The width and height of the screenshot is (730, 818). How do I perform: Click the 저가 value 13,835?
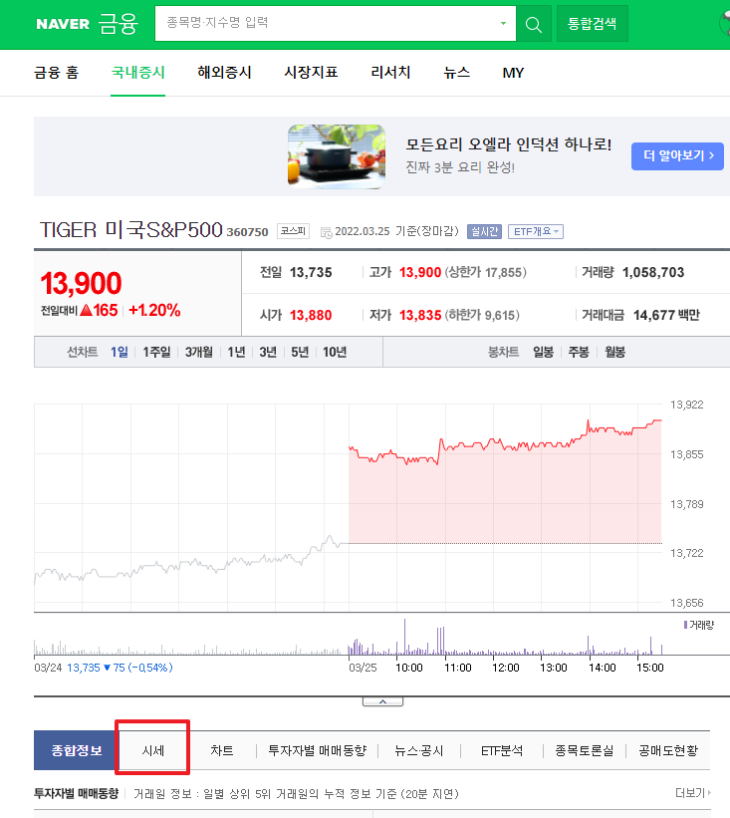tap(420, 315)
